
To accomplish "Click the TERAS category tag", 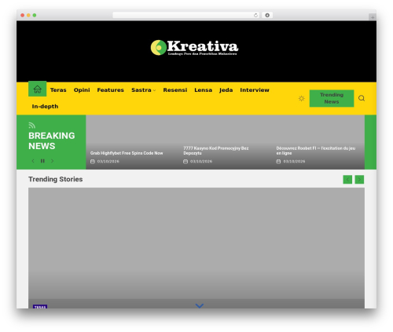I will point(40,307).
